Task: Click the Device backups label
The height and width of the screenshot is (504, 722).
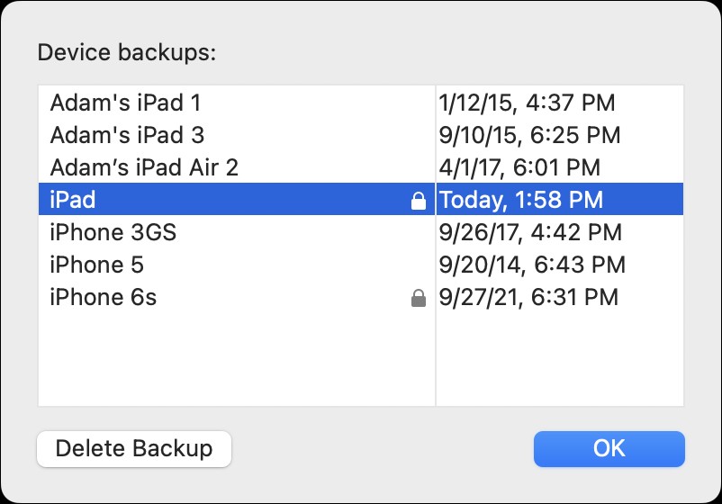Action: [x=127, y=52]
